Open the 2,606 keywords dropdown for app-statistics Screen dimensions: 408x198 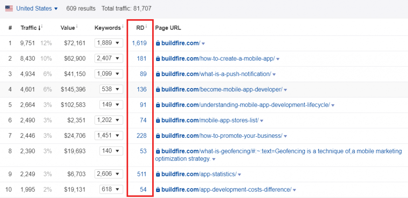pos(109,174)
